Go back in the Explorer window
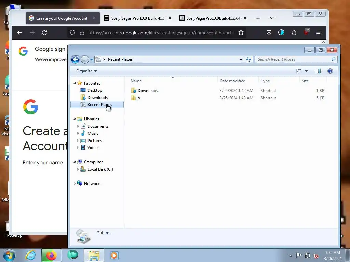Image resolution: width=350 pixels, height=262 pixels. 75,59
